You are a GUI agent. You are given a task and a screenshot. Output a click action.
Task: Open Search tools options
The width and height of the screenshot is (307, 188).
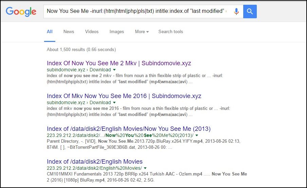coord(171,32)
